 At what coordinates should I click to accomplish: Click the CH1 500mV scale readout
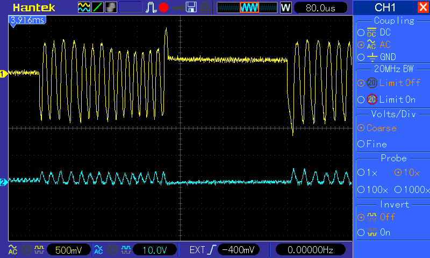69,250
